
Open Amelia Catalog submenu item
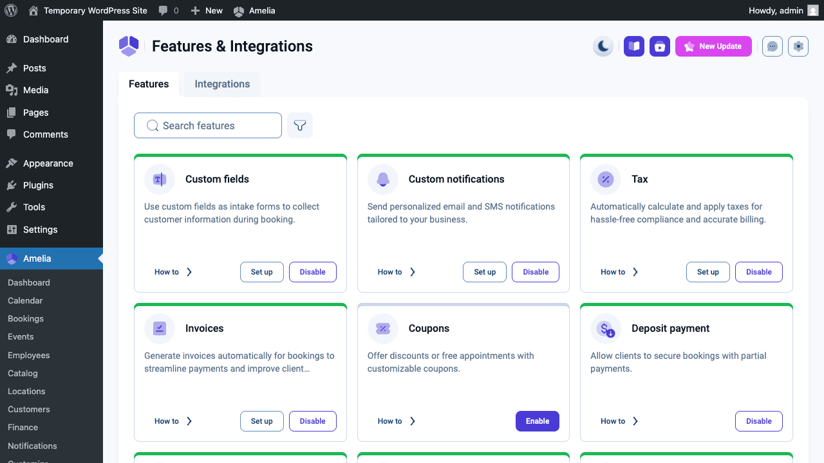point(23,373)
